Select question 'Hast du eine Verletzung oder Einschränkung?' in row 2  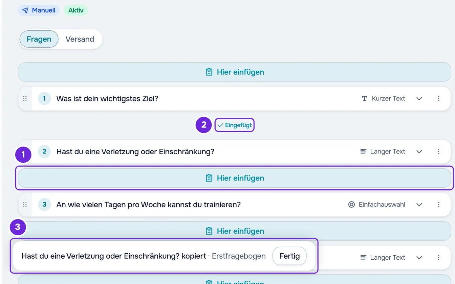135,151
